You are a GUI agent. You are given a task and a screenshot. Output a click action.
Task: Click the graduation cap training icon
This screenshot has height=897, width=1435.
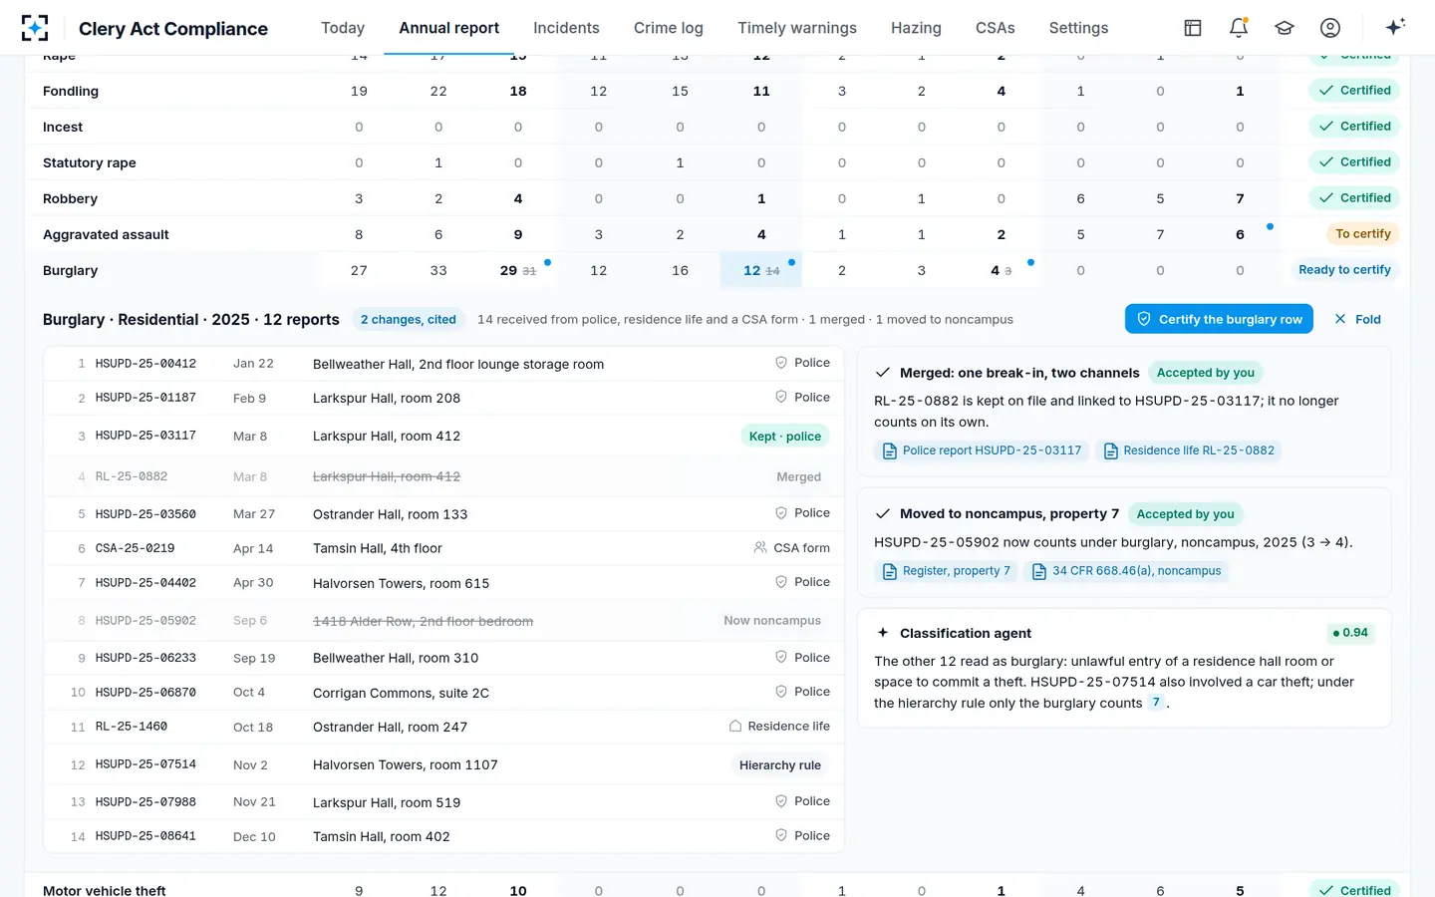[1285, 28]
